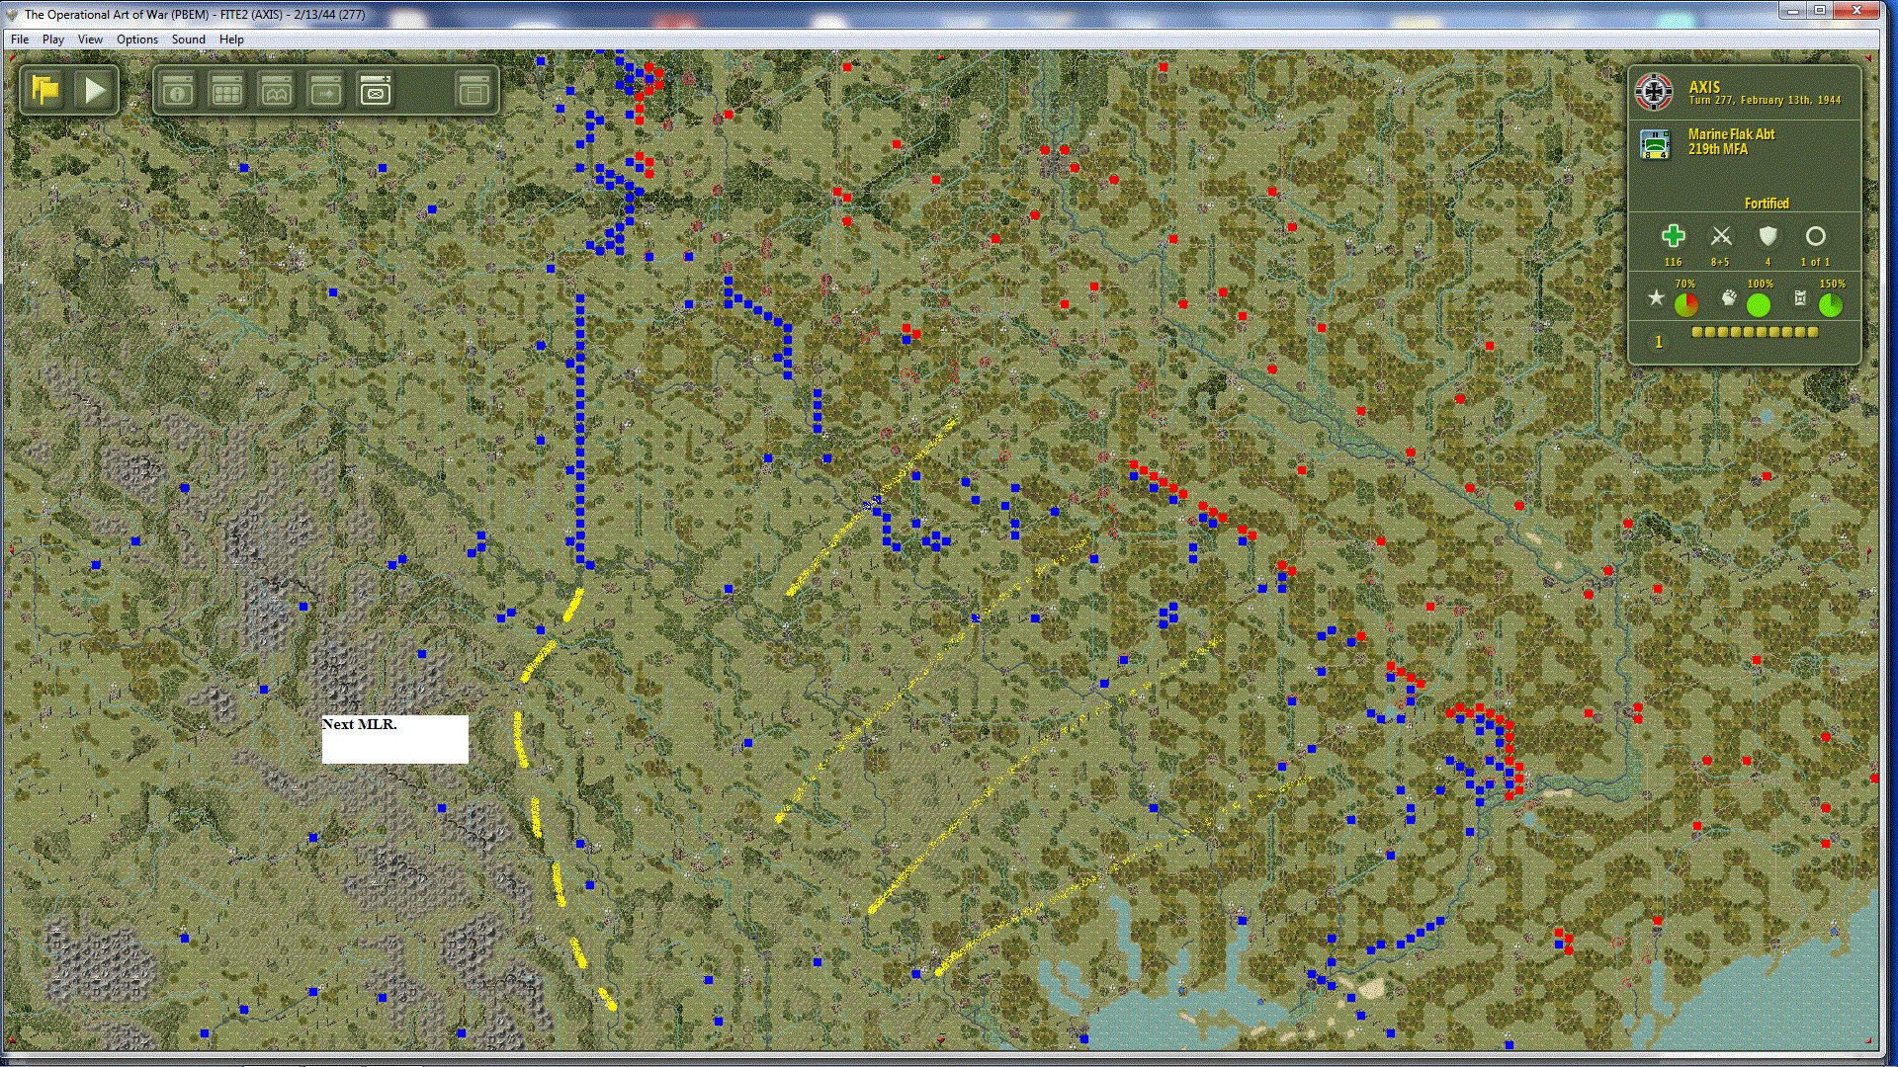Click the play arrow button

pyautogui.click(x=95, y=90)
